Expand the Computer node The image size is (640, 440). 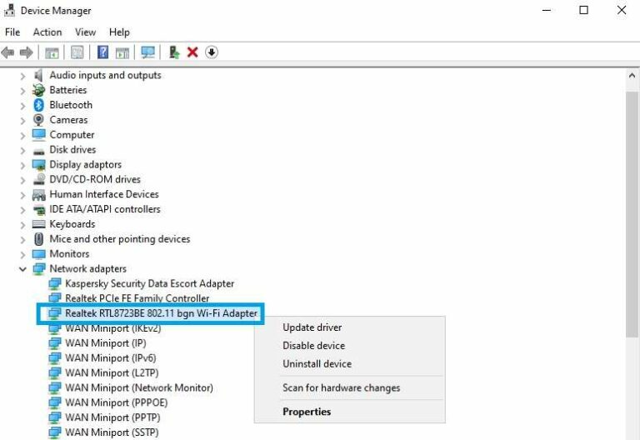point(22,136)
